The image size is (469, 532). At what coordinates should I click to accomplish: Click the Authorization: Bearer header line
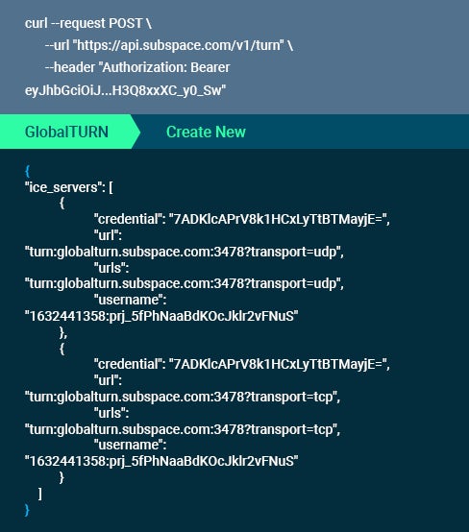click(137, 67)
